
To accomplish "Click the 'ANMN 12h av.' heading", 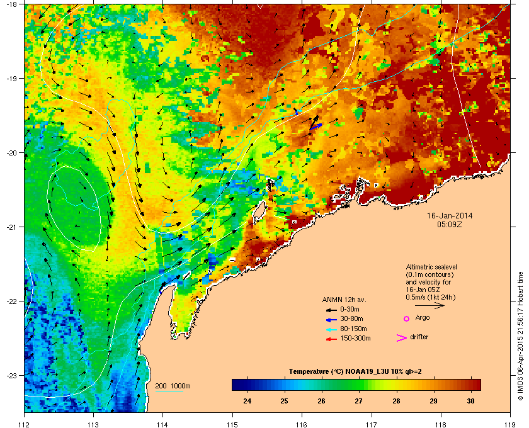I will pos(344,300).
